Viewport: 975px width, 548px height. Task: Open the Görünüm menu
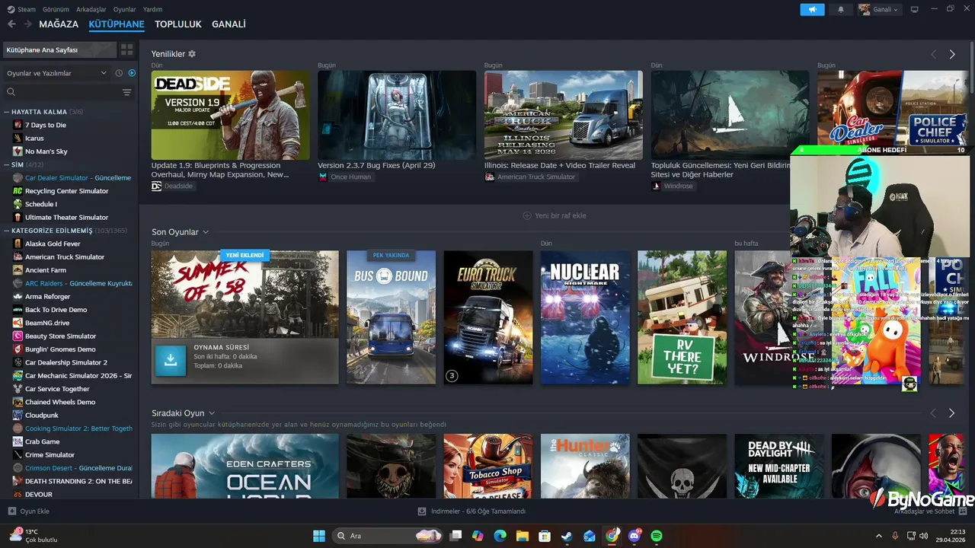point(56,9)
